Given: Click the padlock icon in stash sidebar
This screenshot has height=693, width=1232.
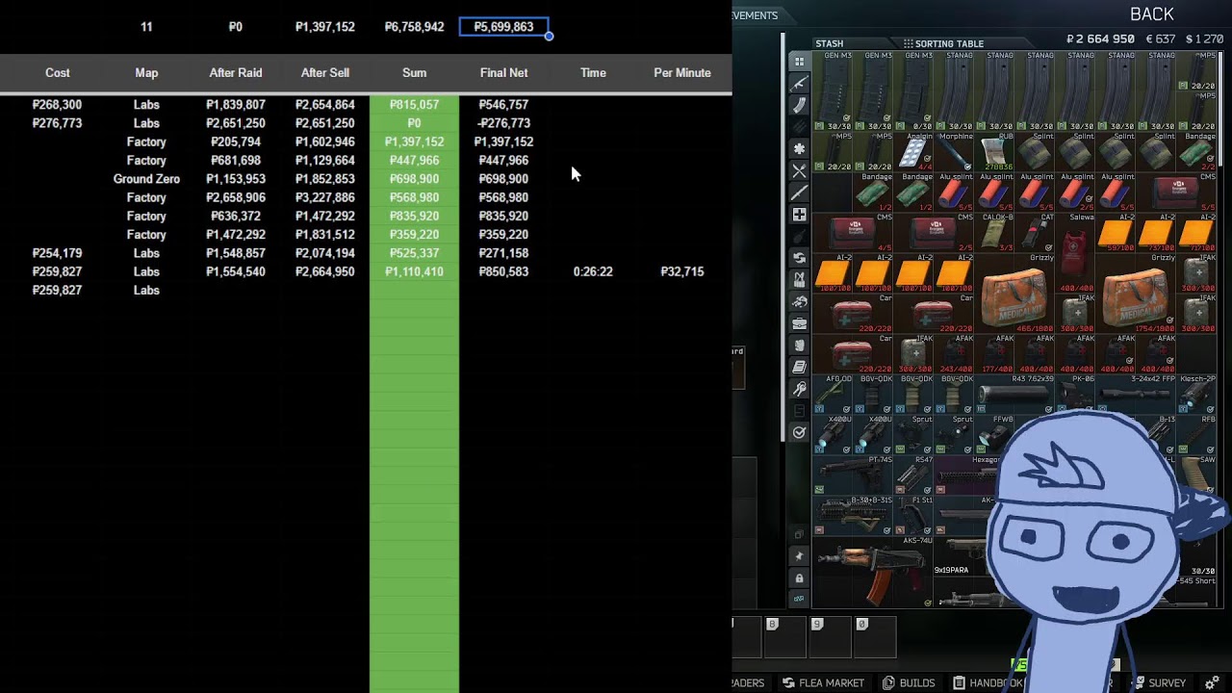Looking at the screenshot, I should [799, 577].
